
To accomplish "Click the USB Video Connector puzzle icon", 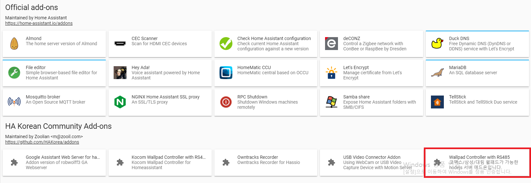I will (332, 162).
